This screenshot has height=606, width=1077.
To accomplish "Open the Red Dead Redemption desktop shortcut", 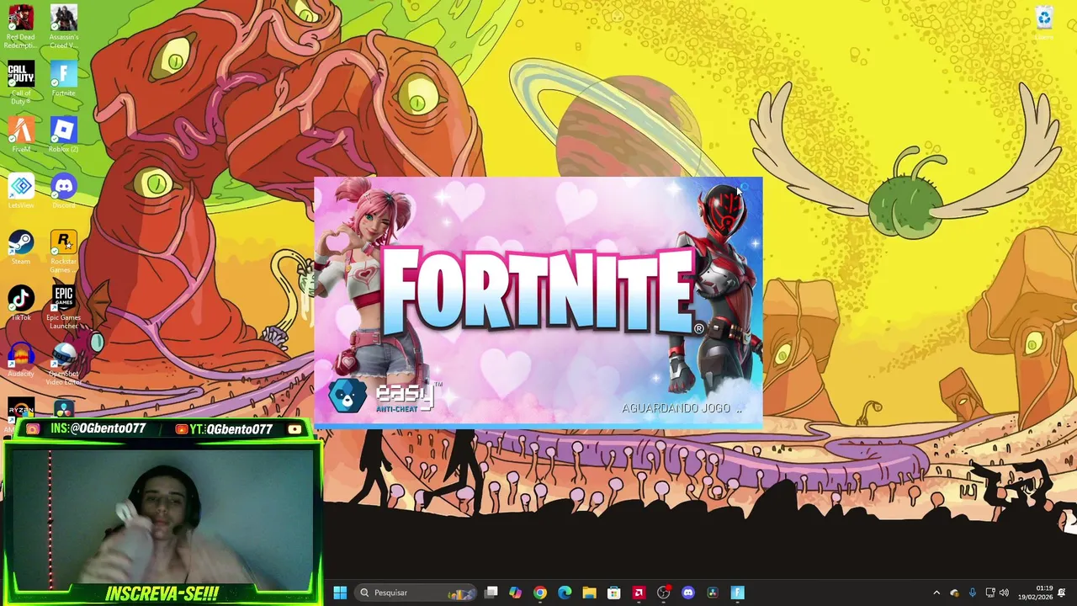I will coord(21,26).
